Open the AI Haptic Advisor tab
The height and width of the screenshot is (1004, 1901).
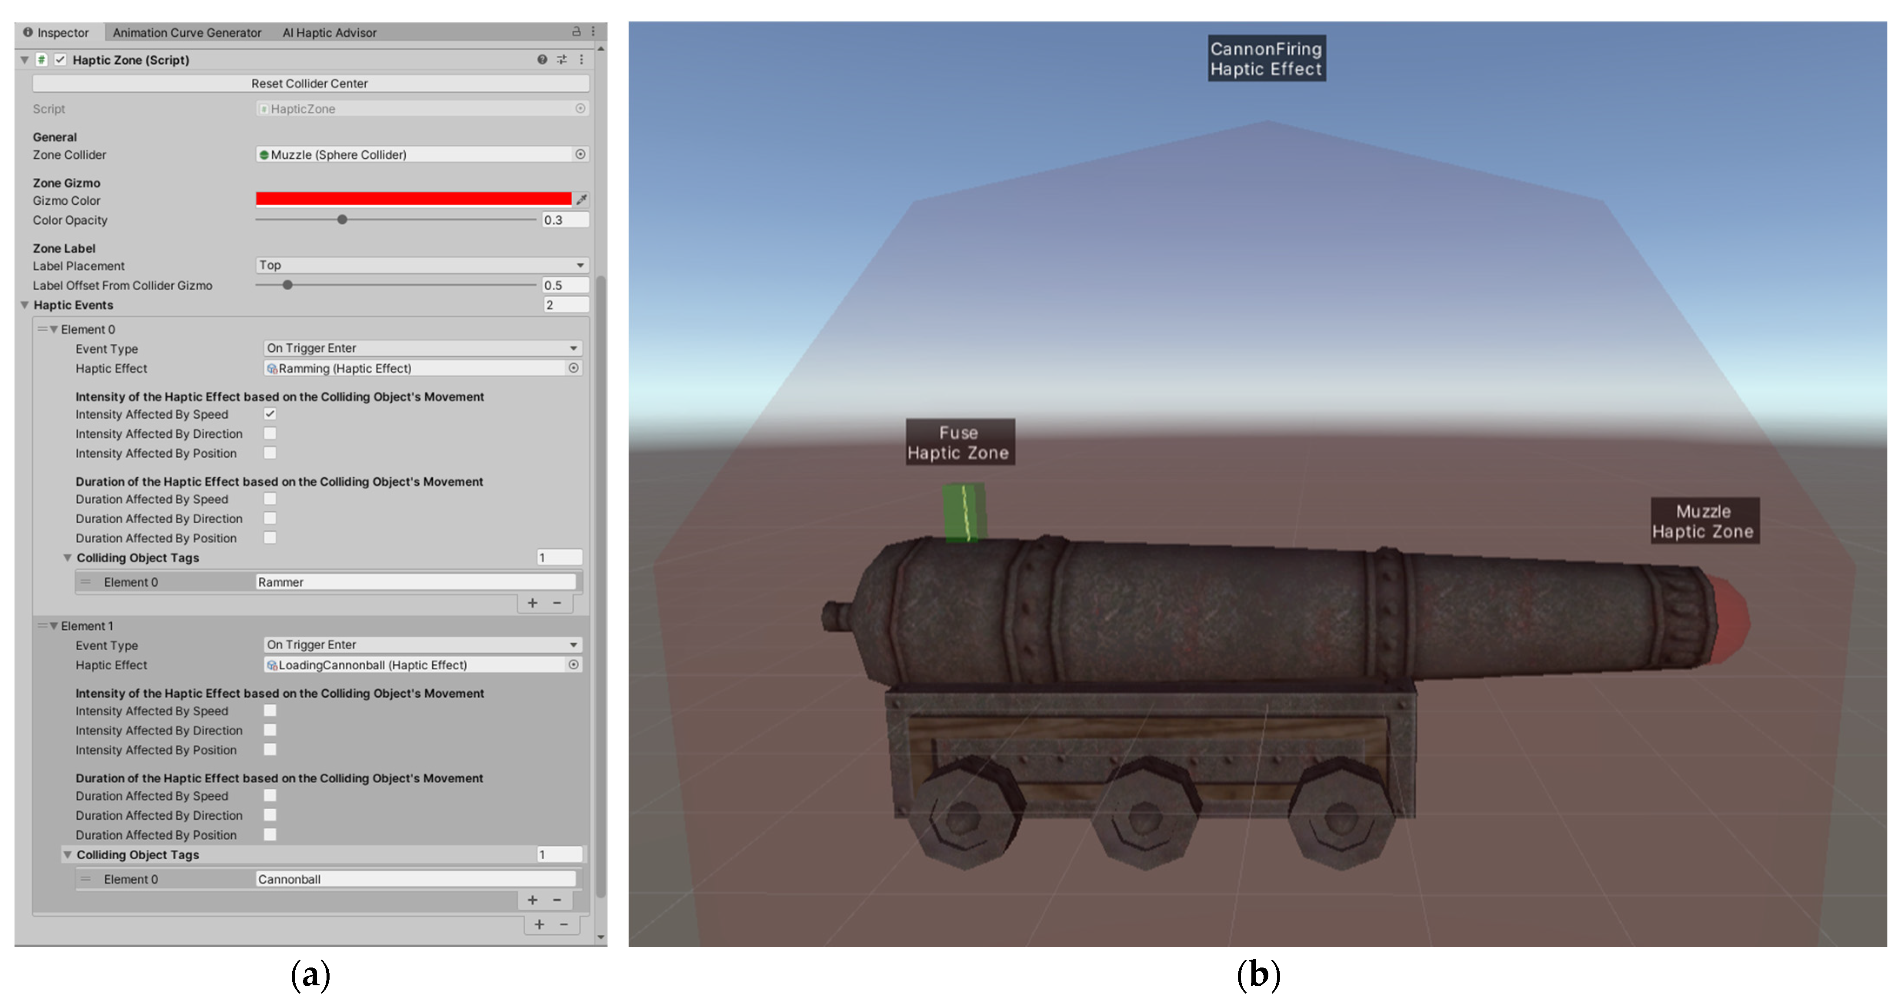point(329,33)
